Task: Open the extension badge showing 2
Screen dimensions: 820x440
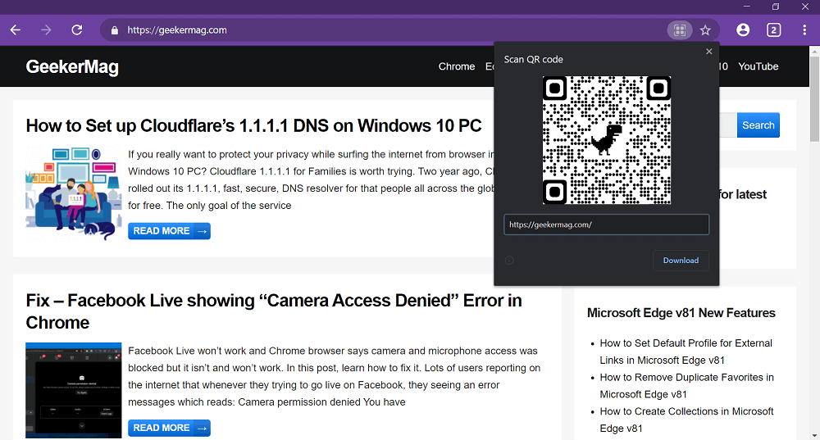Action: click(x=773, y=29)
